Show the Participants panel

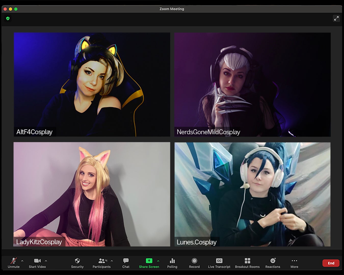pos(101,262)
